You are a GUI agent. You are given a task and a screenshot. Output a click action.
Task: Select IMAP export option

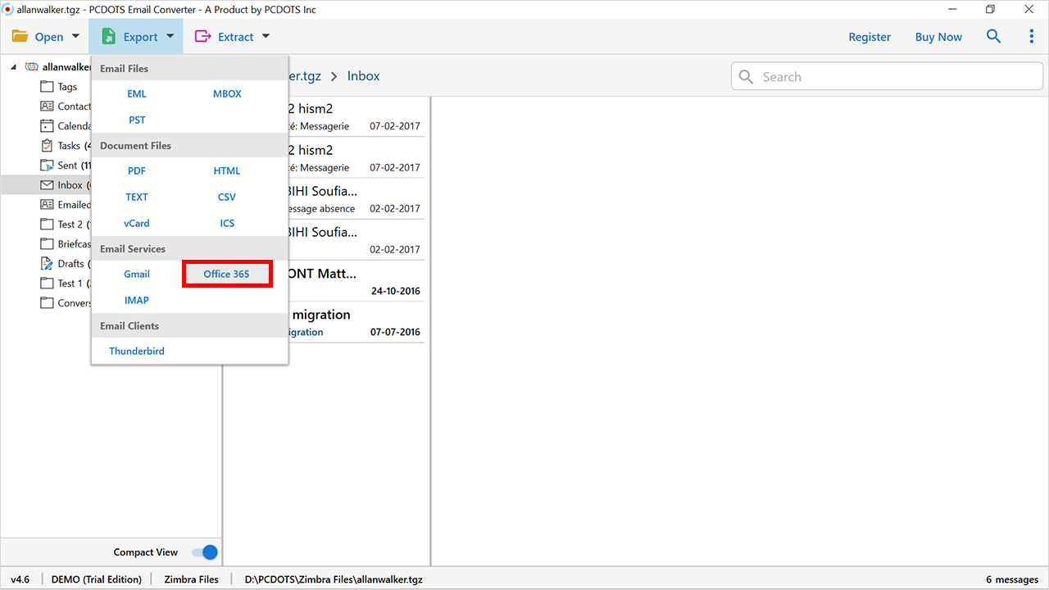[x=137, y=300]
